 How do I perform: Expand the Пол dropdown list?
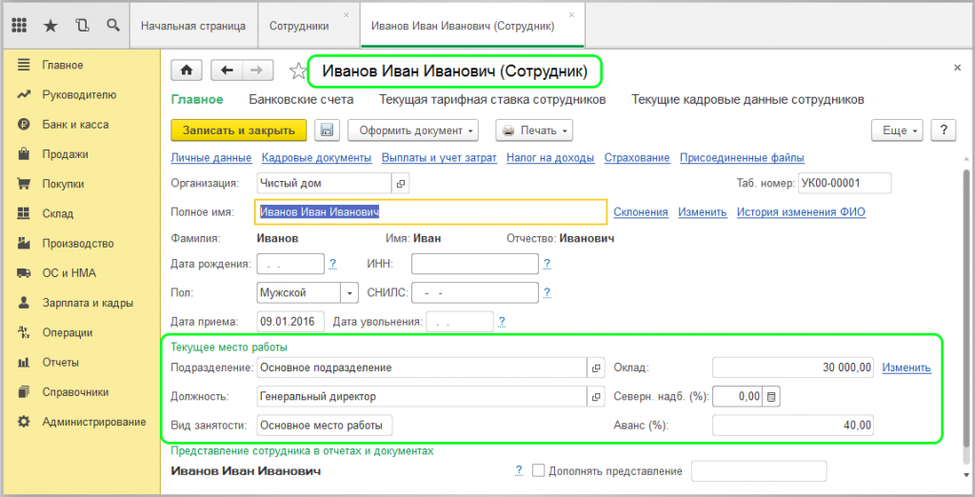click(x=349, y=293)
